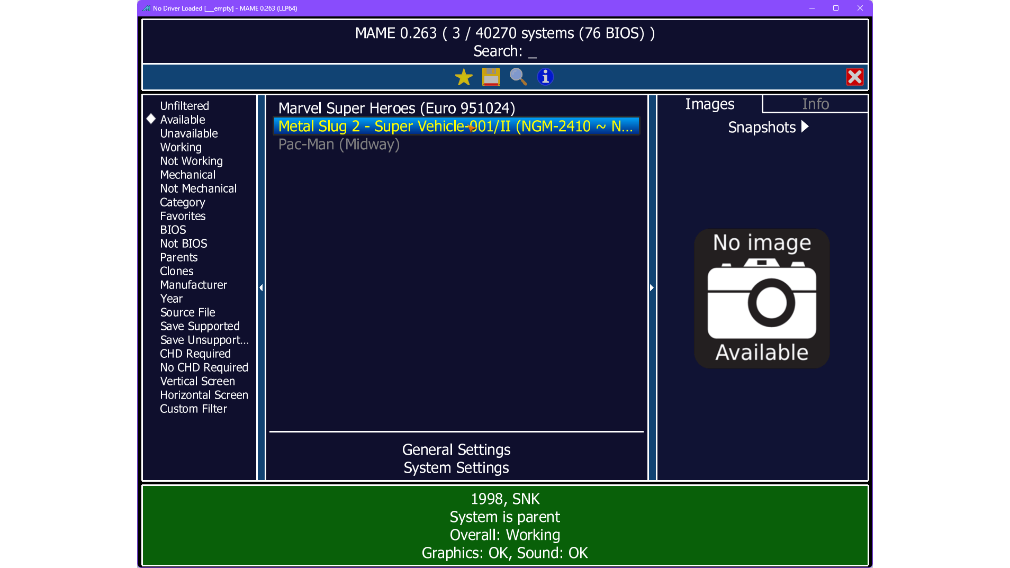This screenshot has width=1010, height=568.
Task: Filter systems by Manufacturer
Action: 194,285
